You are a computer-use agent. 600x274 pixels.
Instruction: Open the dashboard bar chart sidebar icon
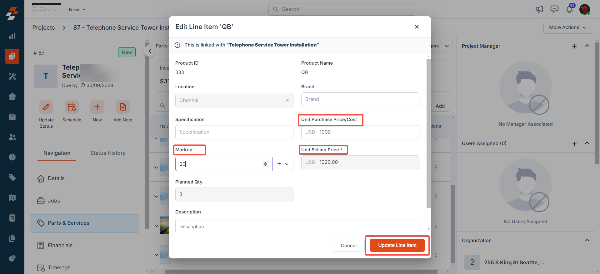pos(12,36)
